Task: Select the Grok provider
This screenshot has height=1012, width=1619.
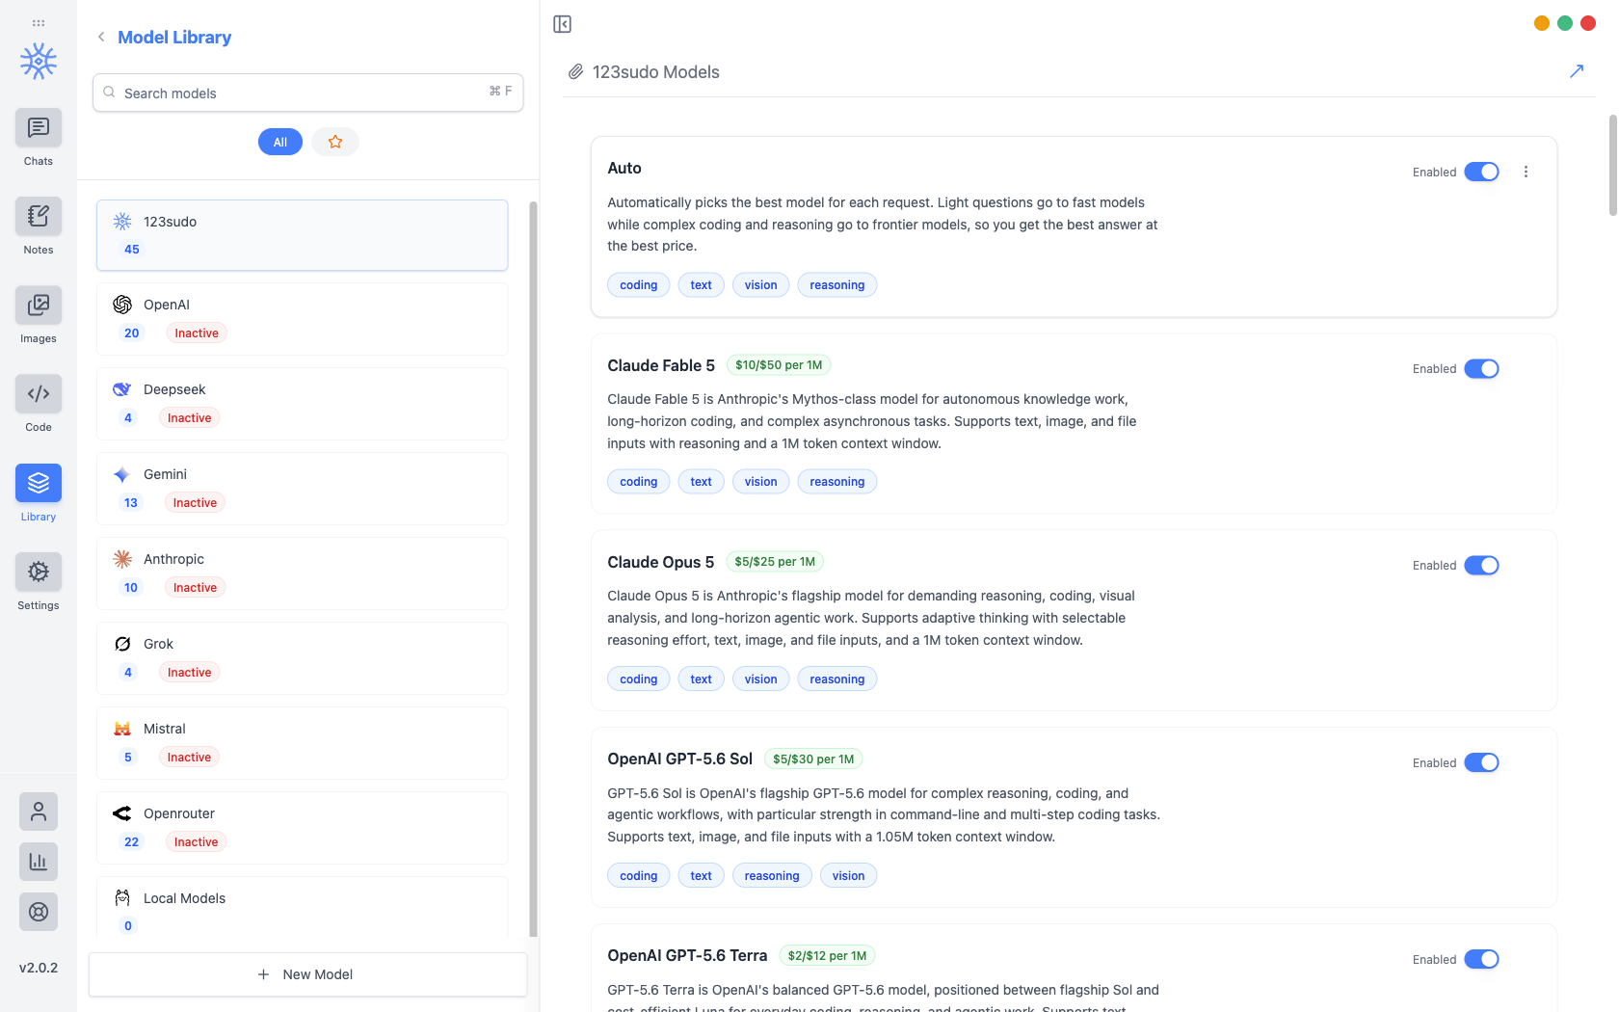Action: pyautogui.click(x=303, y=658)
